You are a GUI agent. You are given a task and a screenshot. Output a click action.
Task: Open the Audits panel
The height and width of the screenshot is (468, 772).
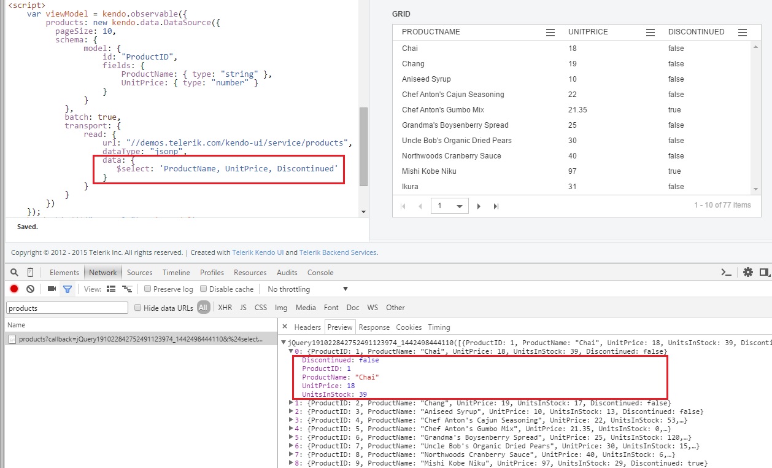point(287,272)
